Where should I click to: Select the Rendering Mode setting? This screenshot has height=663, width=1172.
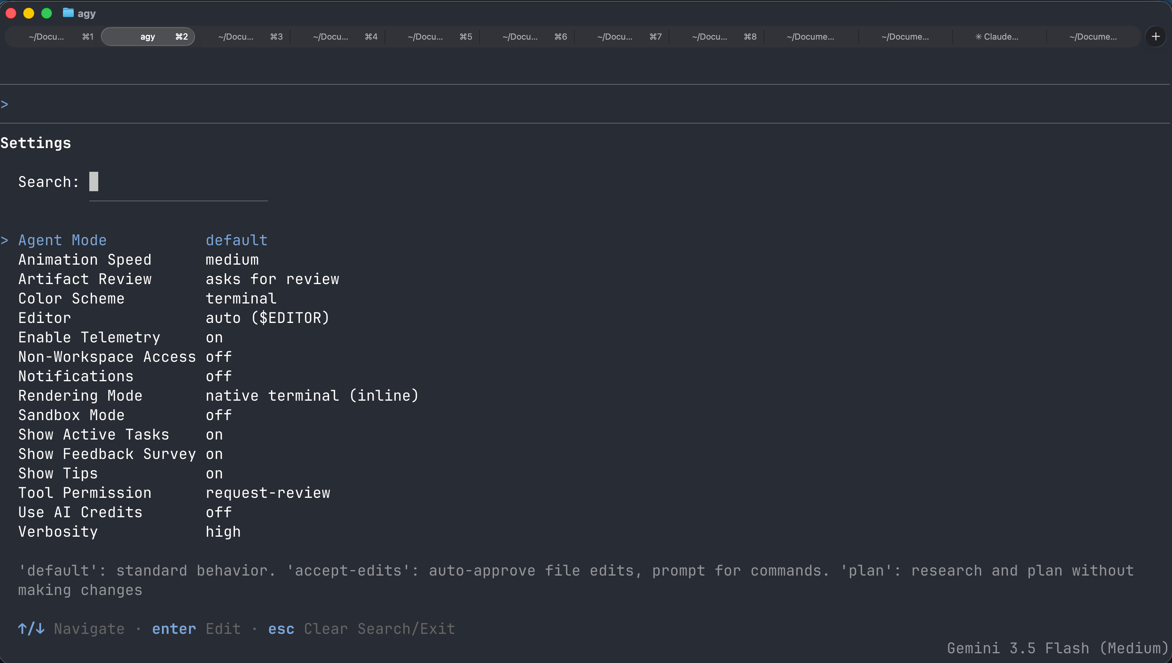click(x=80, y=396)
